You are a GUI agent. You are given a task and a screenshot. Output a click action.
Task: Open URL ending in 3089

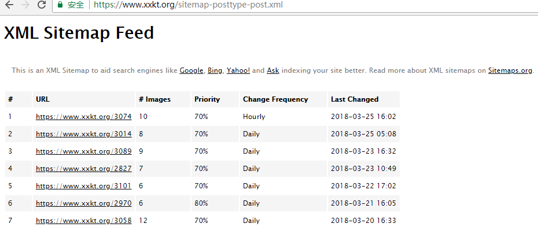(x=84, y=151)
